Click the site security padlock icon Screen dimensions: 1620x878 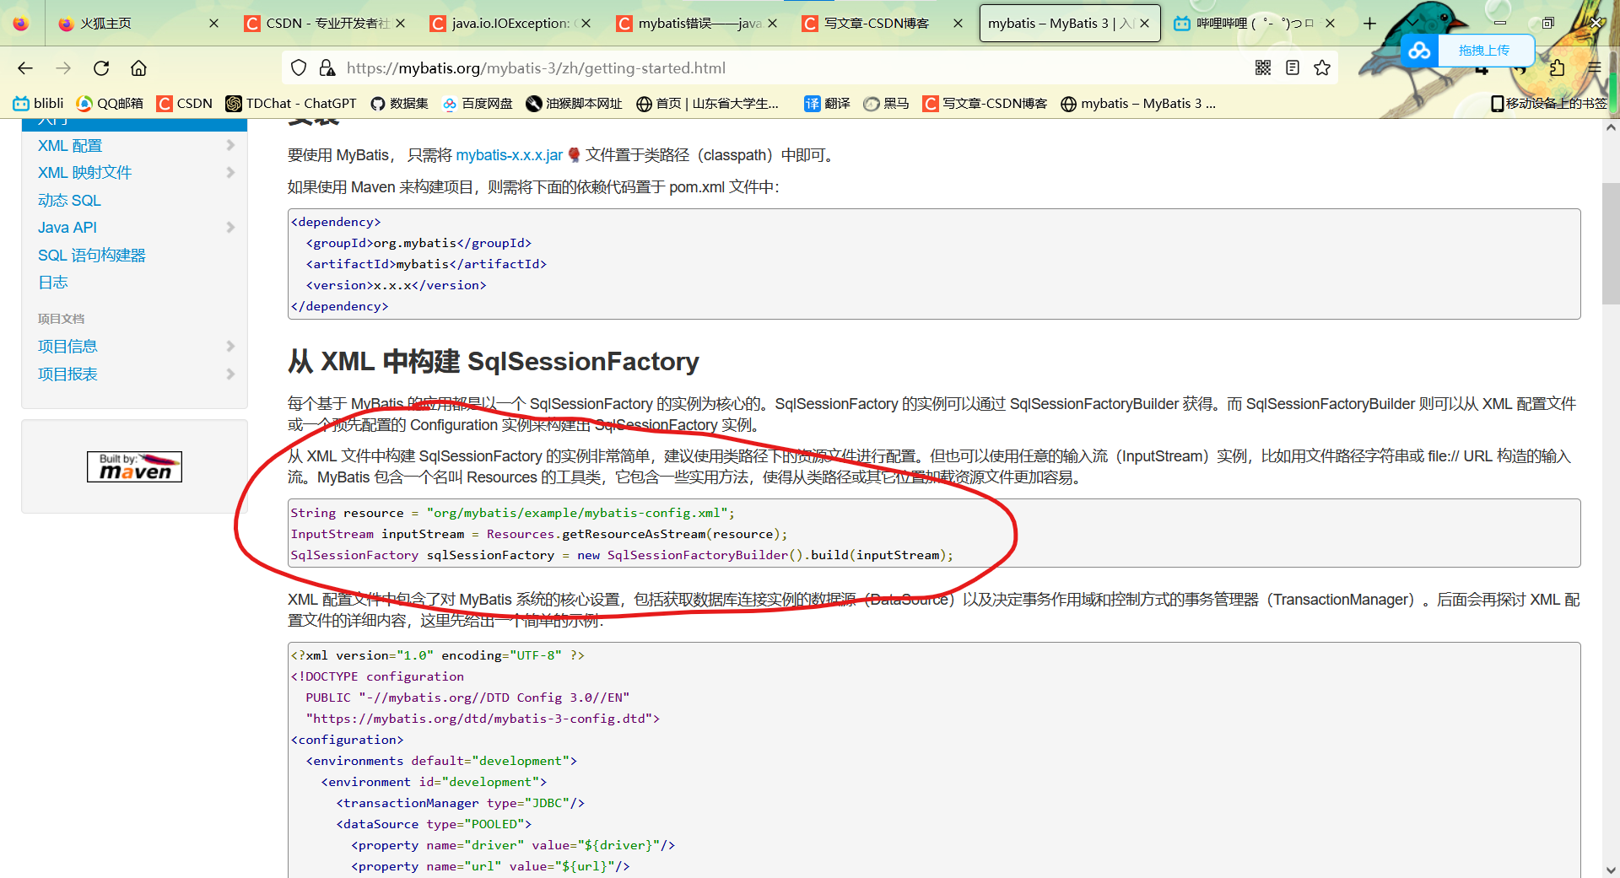[327, 68]
